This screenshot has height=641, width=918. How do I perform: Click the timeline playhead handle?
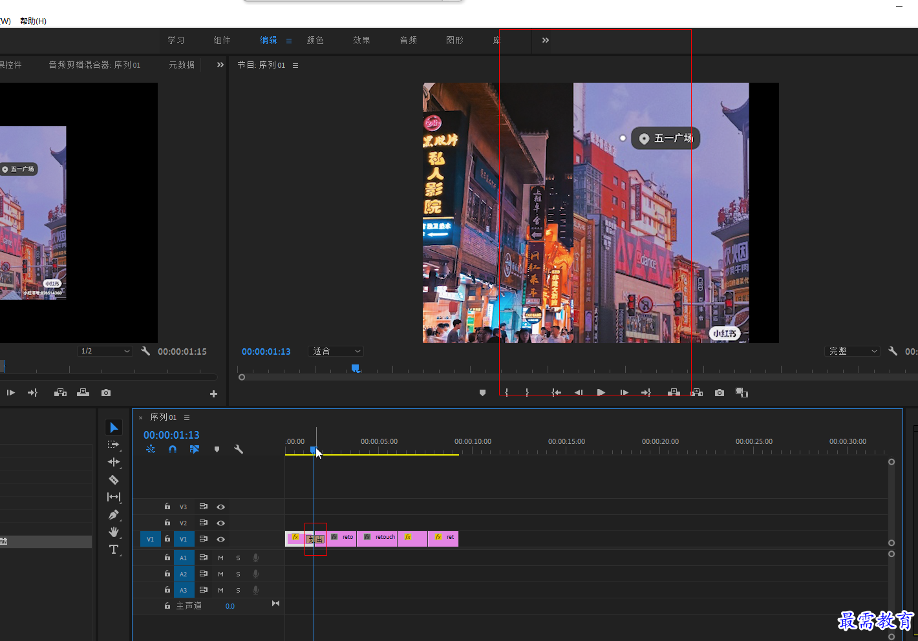(314, 450)
